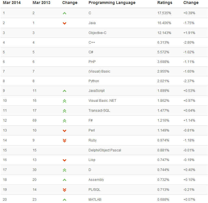Image resolution: width=208 pixels, height=203 pixels.
Task: Click the green up arrow beside JavaScript
Action: click(65, 91)
